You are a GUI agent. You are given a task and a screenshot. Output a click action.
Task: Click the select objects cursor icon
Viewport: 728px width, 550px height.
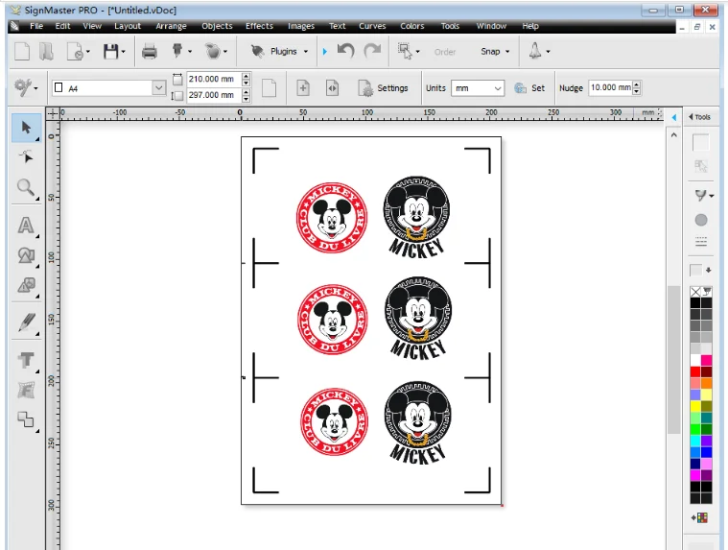click(405, 51)
